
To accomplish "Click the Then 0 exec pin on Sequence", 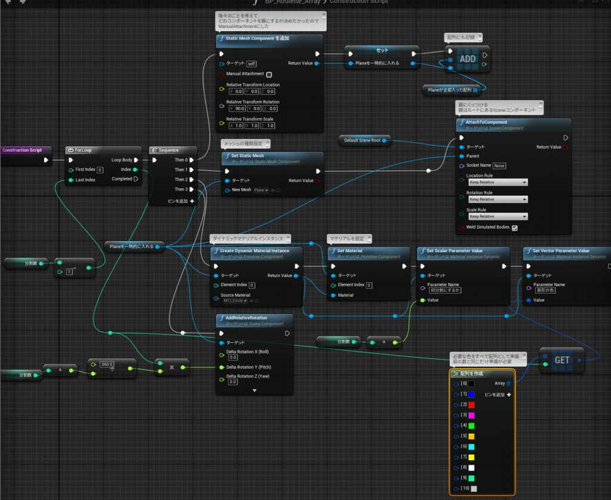I will coord(192,160).
